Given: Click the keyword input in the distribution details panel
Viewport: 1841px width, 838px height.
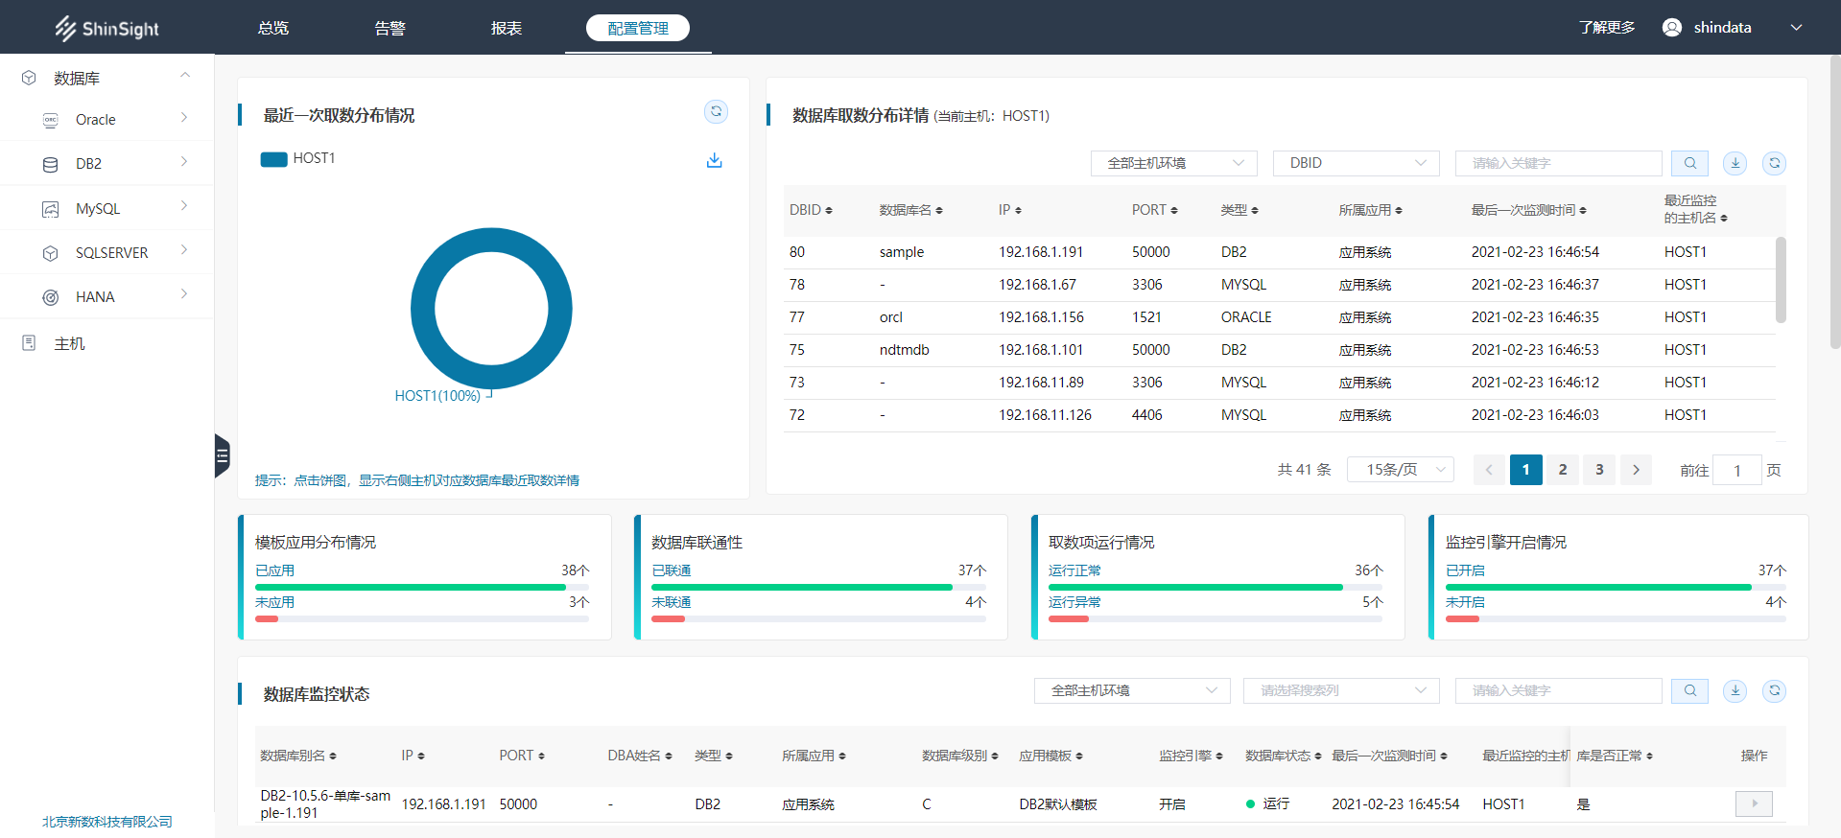Looking at the screenshot, I should [x=1557, y=163].
